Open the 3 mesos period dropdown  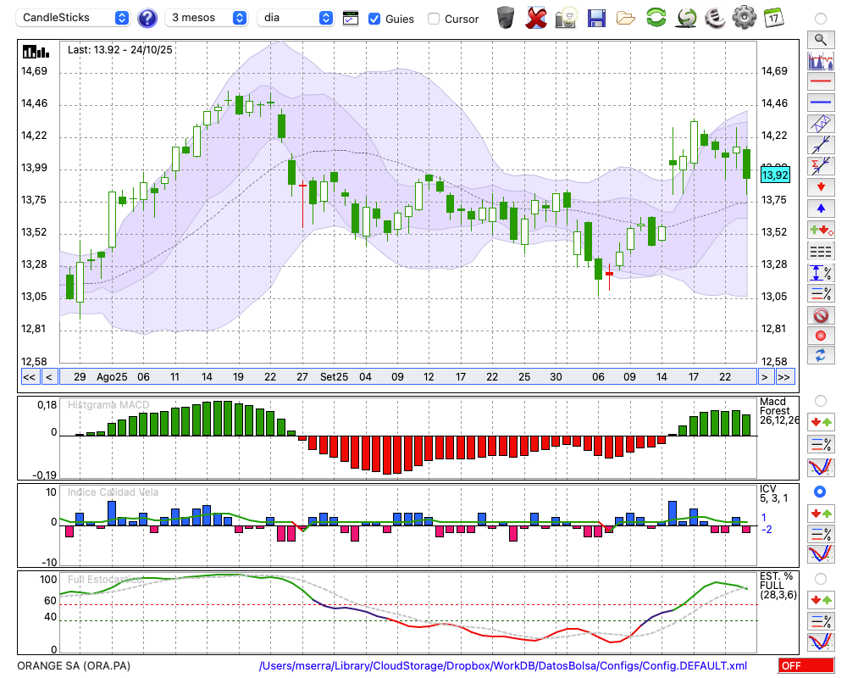point(207,18)
